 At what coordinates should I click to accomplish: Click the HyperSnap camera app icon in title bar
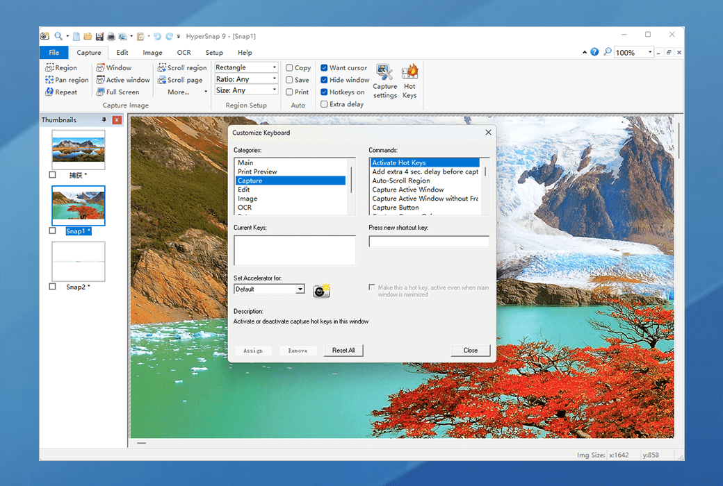point(44,36)
